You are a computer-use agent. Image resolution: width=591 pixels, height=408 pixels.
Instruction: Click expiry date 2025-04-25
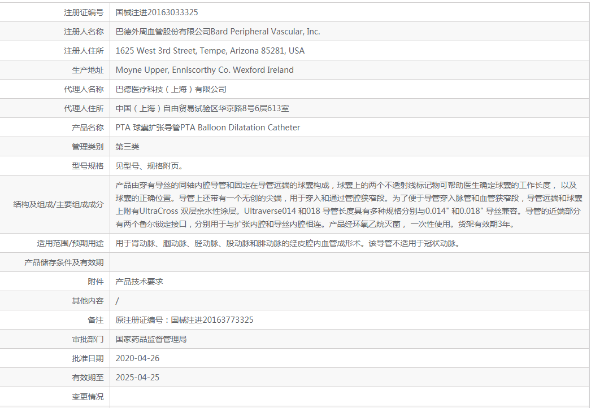pos(137,378)
